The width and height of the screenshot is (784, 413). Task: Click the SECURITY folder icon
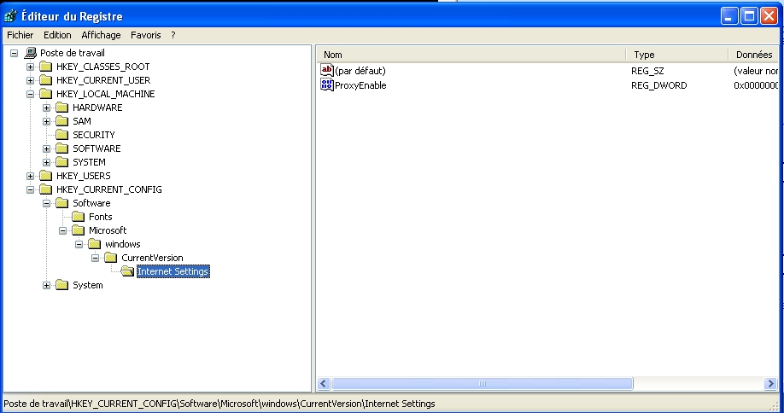(62, 135)
